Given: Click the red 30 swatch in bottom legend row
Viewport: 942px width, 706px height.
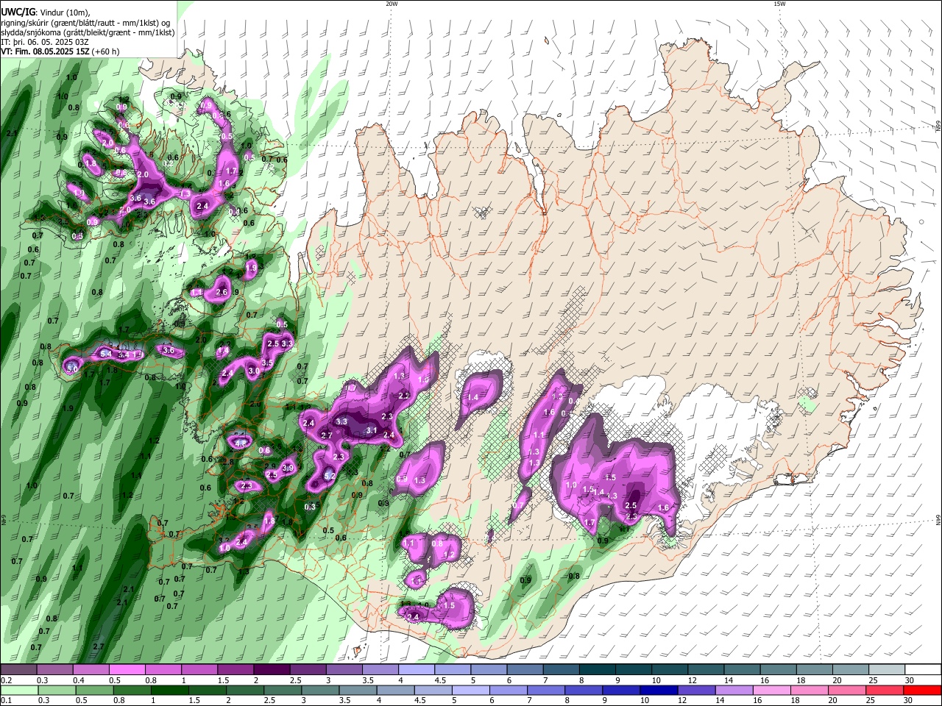Looking at the screenshot, I should pyautogui.click(x=922, y=691).
